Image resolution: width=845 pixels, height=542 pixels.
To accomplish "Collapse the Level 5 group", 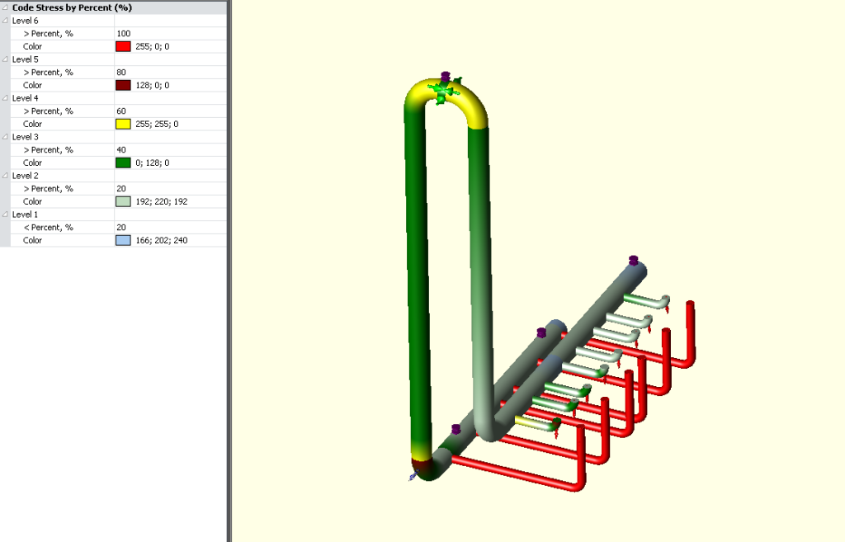I will (x=6, y=59).
